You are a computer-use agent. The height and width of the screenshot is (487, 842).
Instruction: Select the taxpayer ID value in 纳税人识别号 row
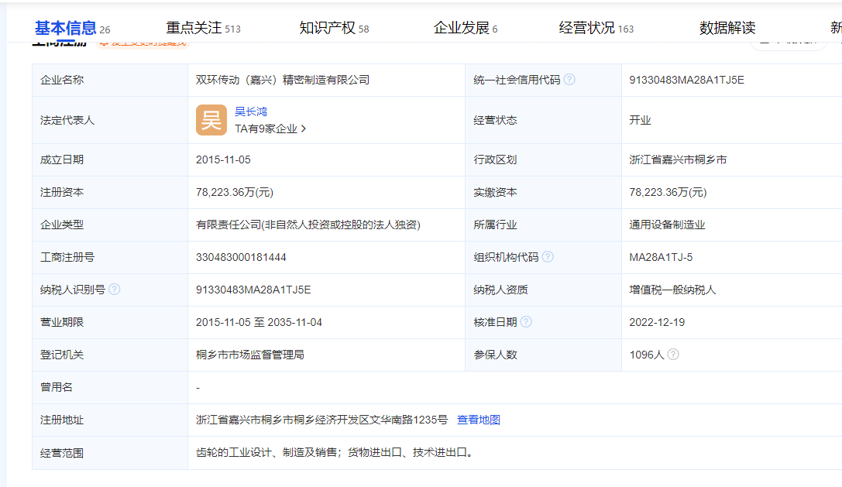pyautogui.click(x=253, y=290)
